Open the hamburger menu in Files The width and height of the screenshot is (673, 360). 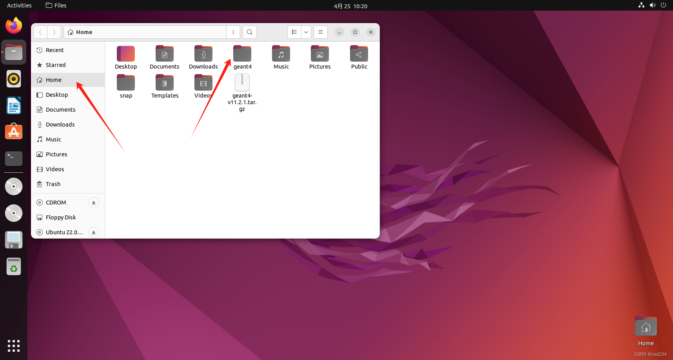tap(320, 32)
